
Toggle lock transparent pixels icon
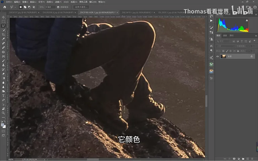coord(223,51)
